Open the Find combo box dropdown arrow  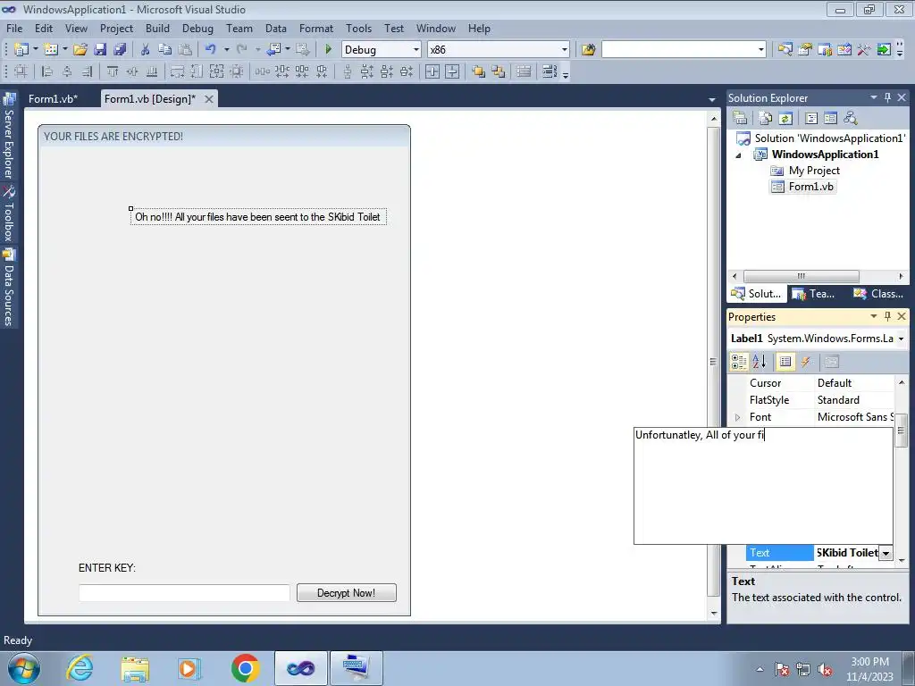coord(761,50)
